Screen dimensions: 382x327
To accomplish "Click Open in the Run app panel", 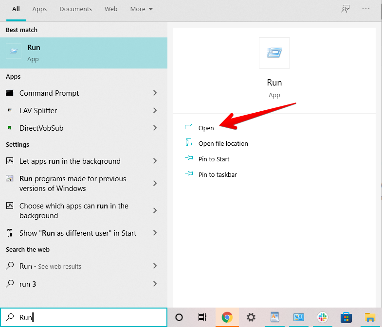I will [206, 128].
